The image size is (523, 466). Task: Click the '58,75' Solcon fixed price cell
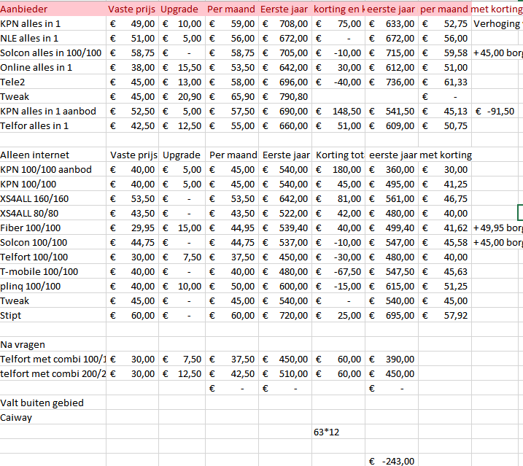coord(133,53)
